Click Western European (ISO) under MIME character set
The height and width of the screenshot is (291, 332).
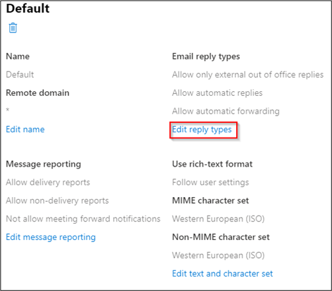(x=218, y=219)
